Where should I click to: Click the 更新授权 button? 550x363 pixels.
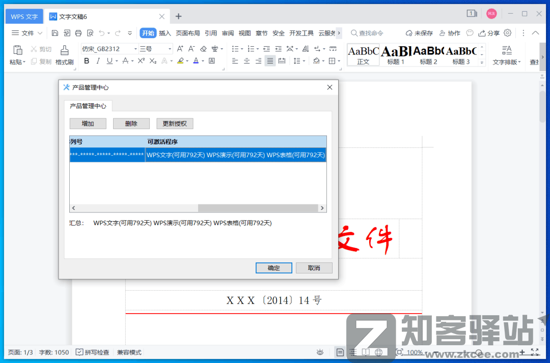(x=175, y=123)
